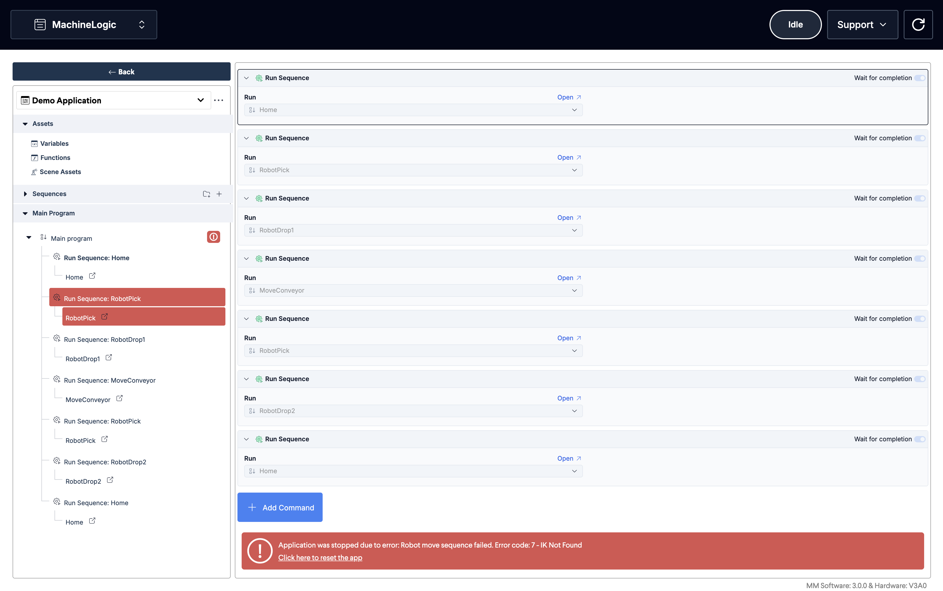Select Variables in the Assets list
The image size is (943, 591).
[x=55, y=143]
